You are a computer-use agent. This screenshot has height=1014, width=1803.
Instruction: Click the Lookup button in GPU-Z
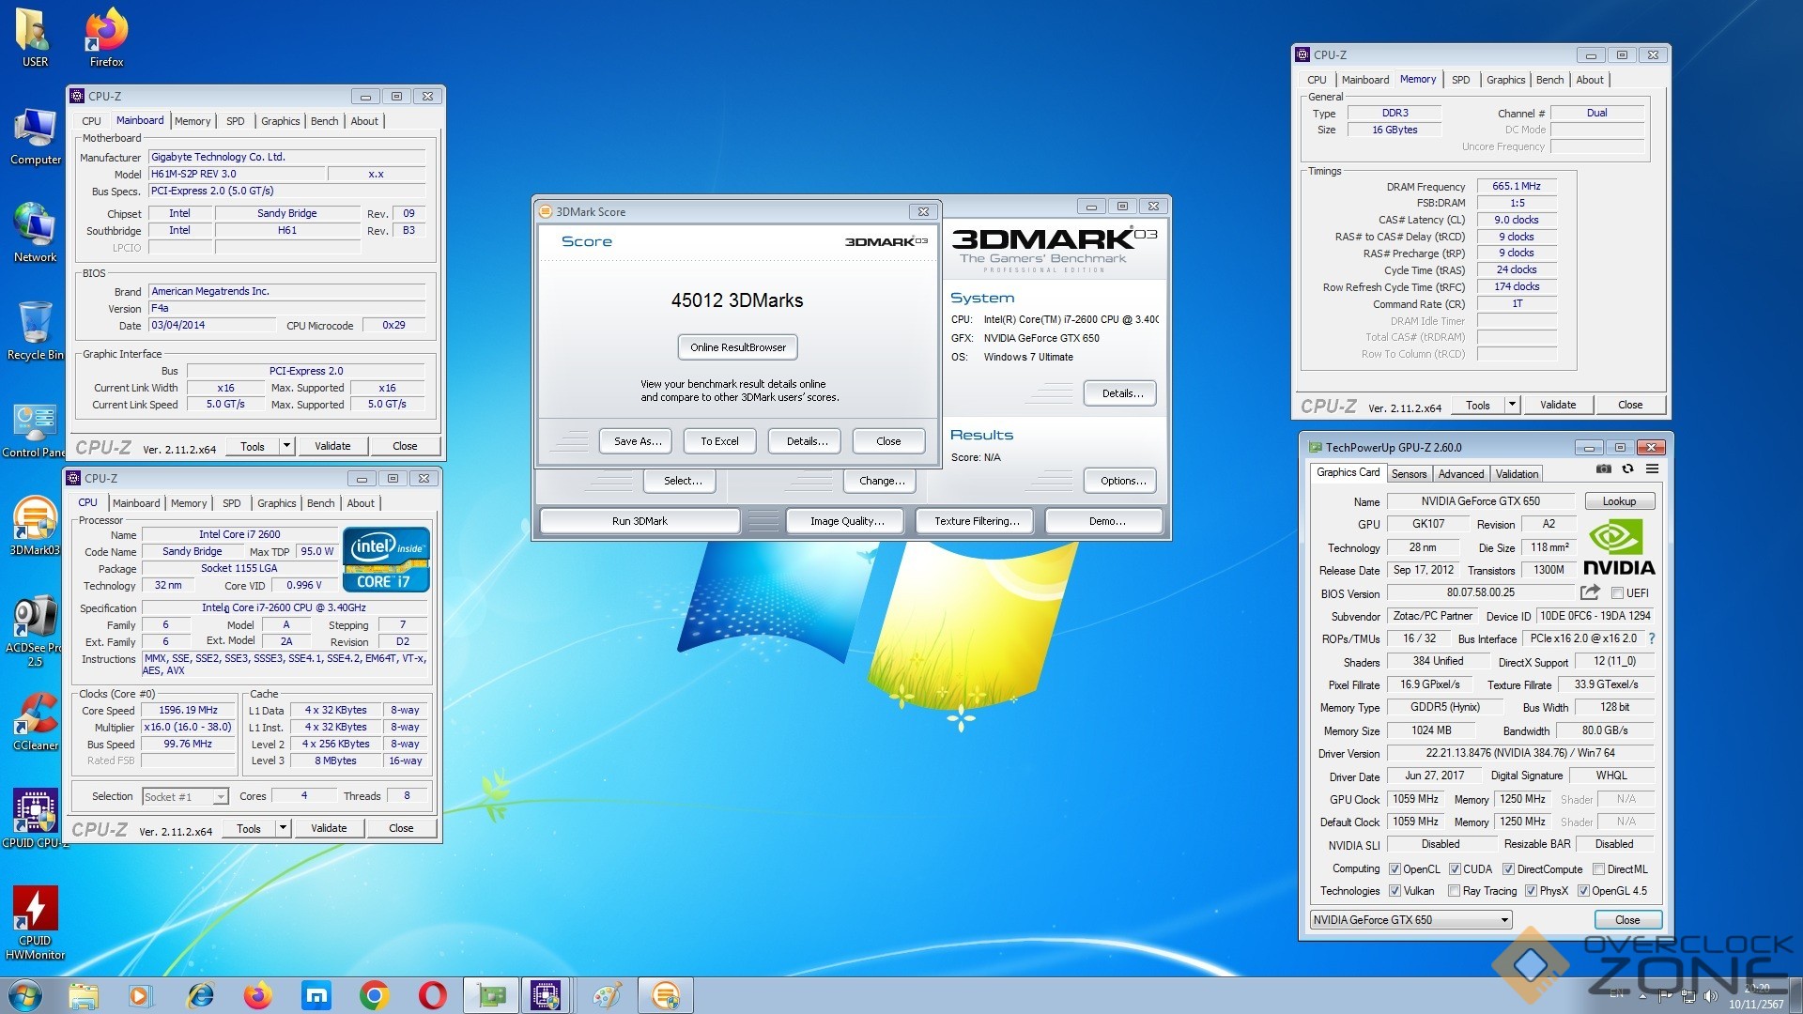click(x=1619, y=501)
